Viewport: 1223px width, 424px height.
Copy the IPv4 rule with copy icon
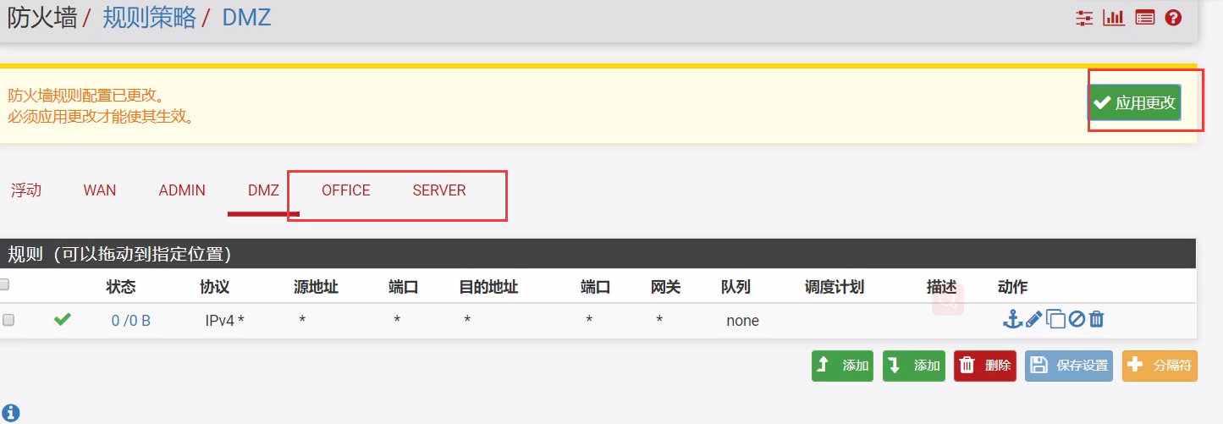[x=1055, y=319]
